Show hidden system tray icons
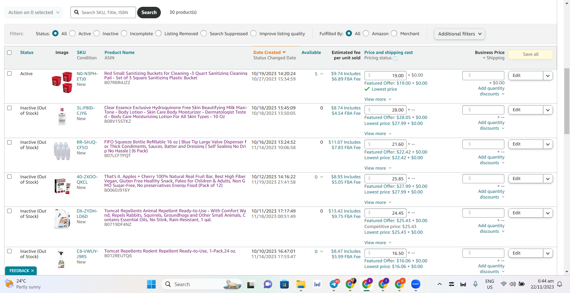This screenshot has height=293, width=570. click(x=439, y=284)
